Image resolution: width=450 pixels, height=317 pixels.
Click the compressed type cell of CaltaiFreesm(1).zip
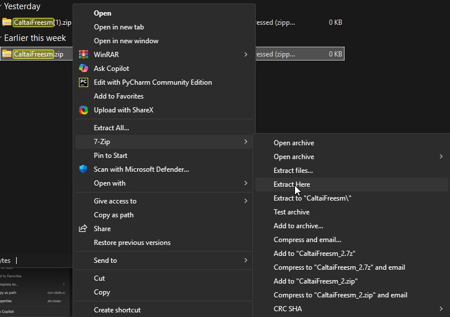(275, 22)
